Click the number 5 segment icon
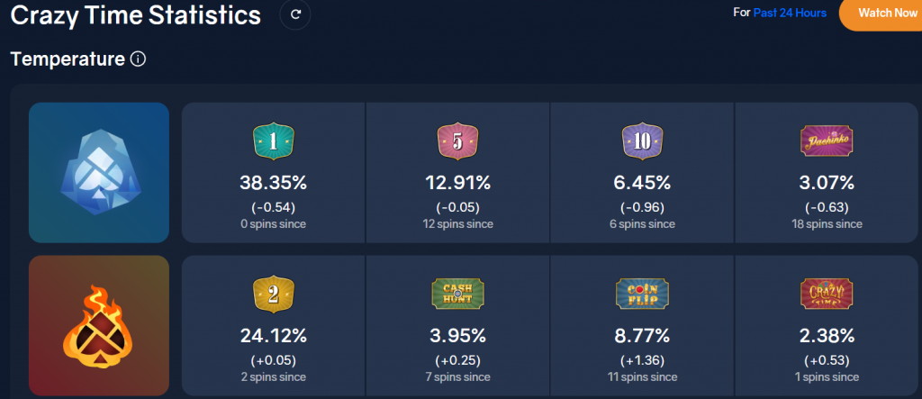This screenshot has height=399, width=922. coord(457,141)
